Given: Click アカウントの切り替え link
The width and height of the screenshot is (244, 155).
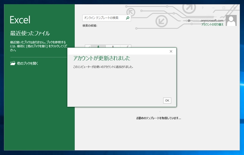Looking at the screenshot, I should pyautogui.click(x=212, y=25).
